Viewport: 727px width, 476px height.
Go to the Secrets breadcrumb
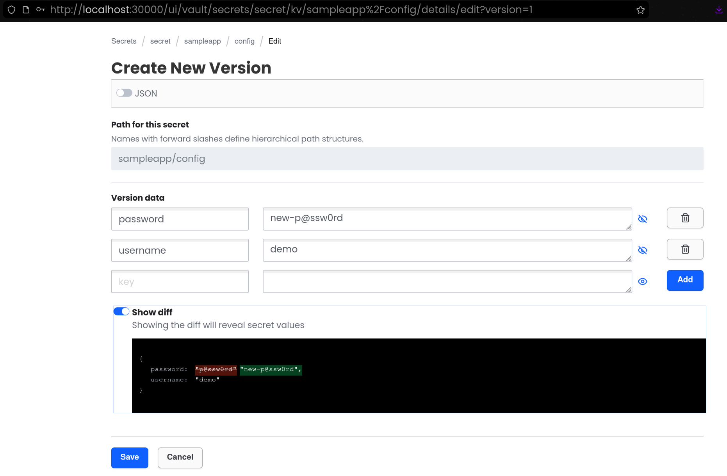click(x=124, y=41)
